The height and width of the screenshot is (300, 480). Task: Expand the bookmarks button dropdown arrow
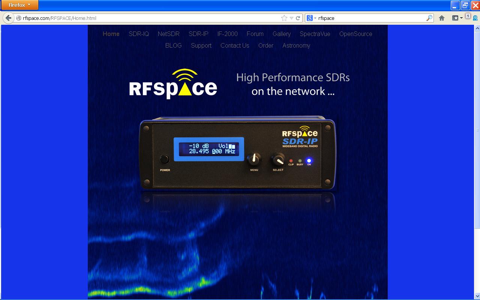point(461,18)
